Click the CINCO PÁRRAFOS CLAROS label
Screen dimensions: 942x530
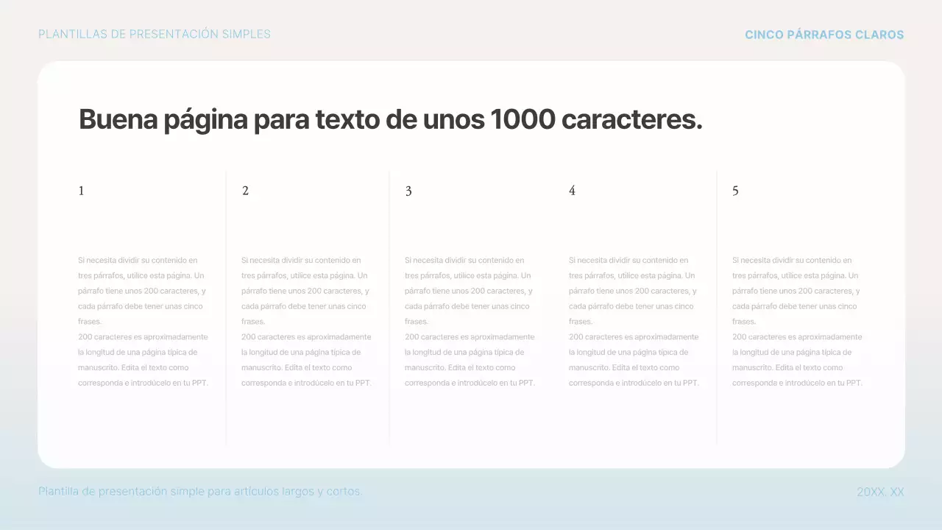point(824,34)
